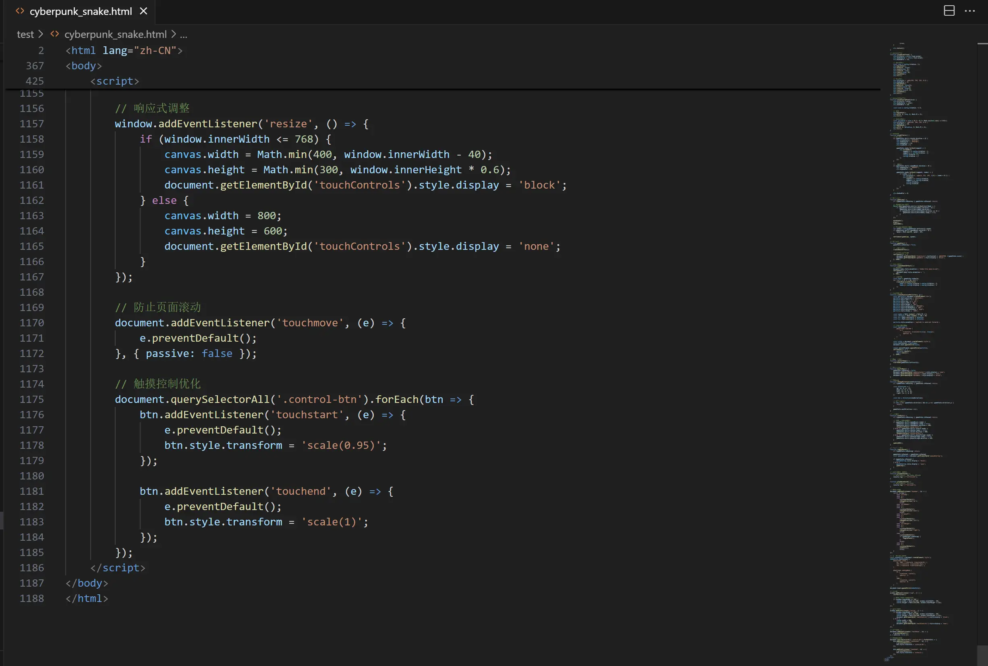Click the 'block' string on line 1161
The width and height of the screenshot is (988, 666).
pos(539,185)
